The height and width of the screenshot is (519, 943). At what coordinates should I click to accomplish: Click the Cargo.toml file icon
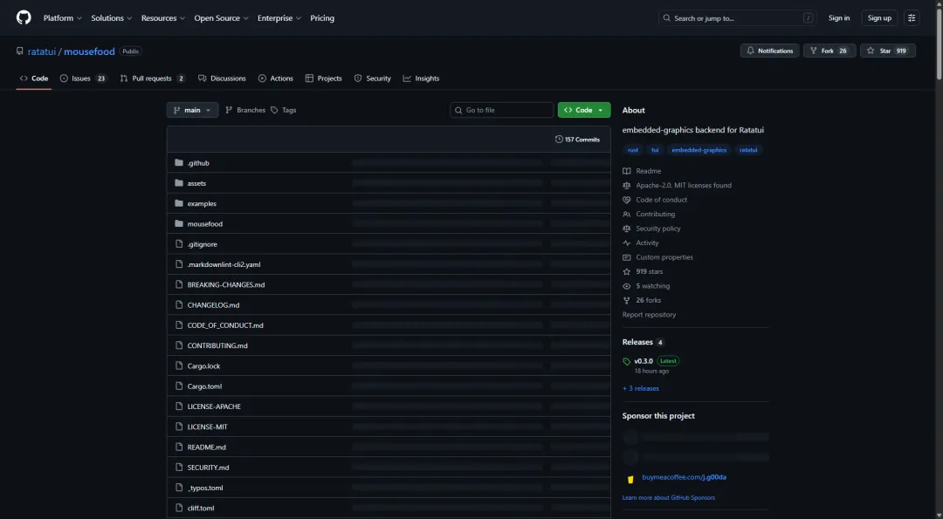click(179, 386)
